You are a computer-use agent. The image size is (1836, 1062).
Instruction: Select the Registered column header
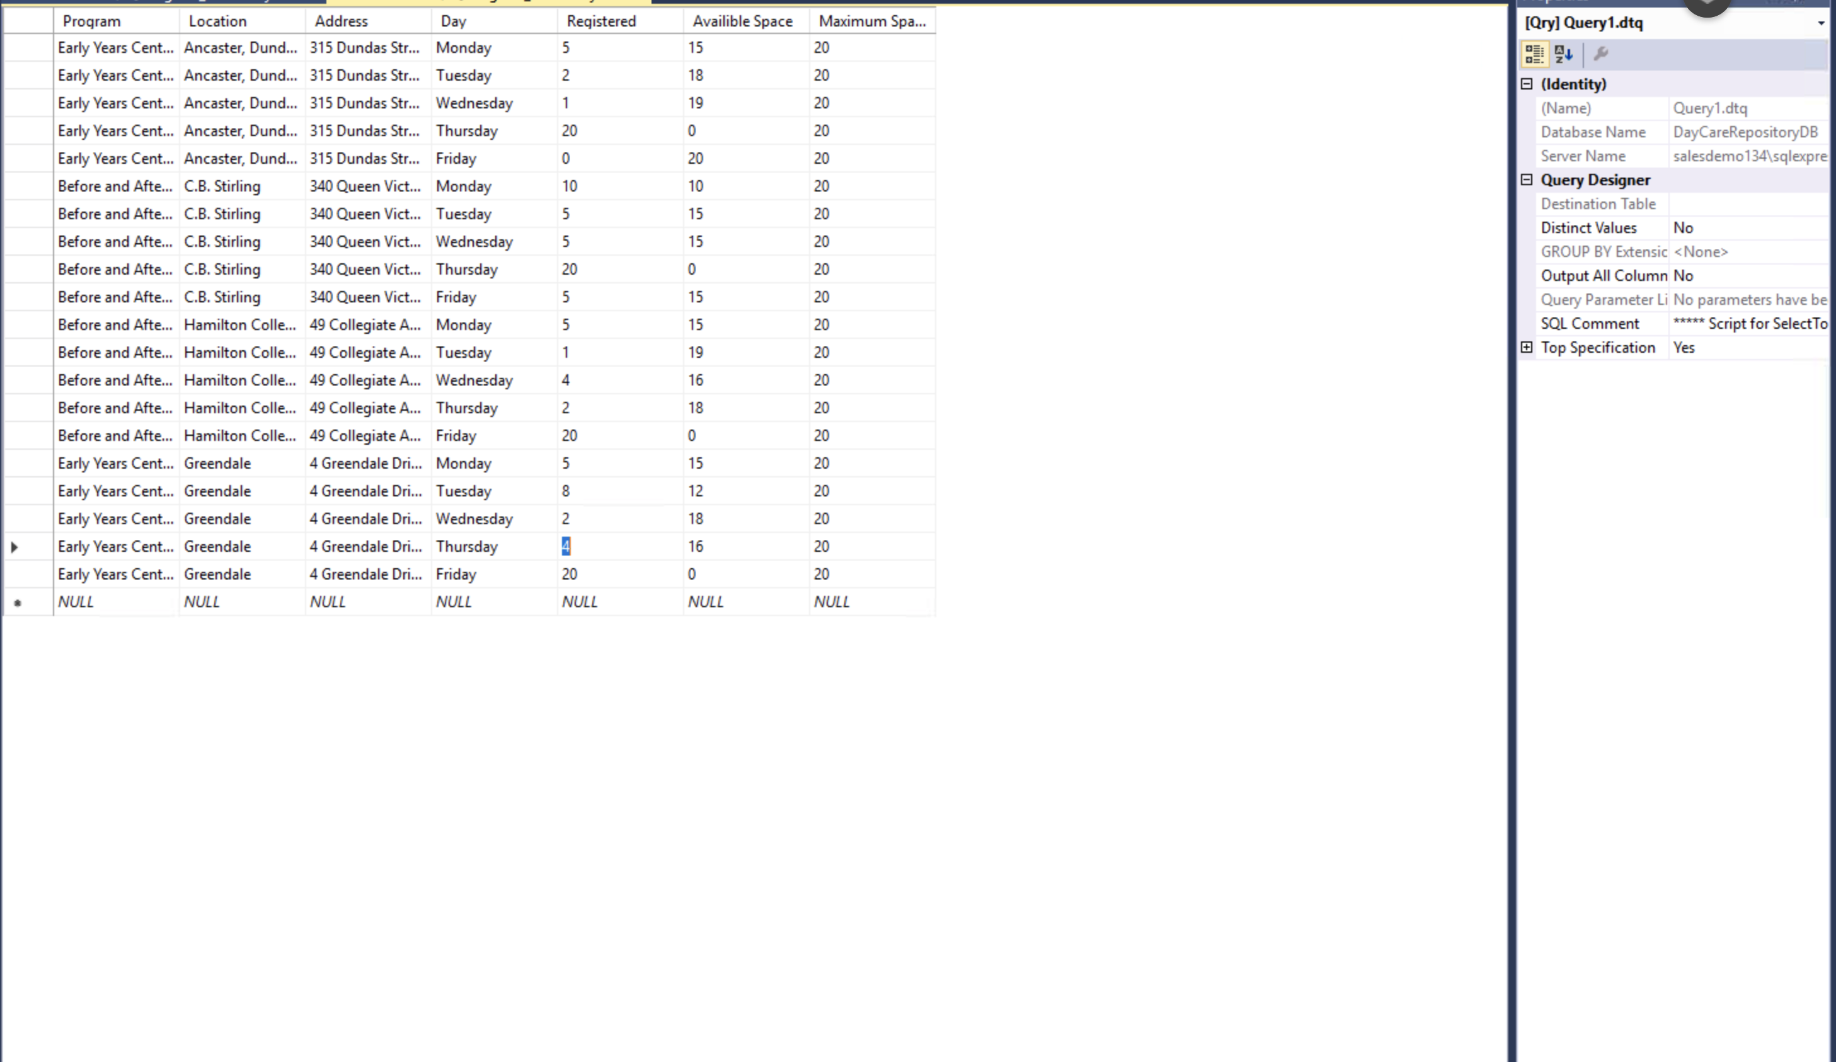point(600,21)
